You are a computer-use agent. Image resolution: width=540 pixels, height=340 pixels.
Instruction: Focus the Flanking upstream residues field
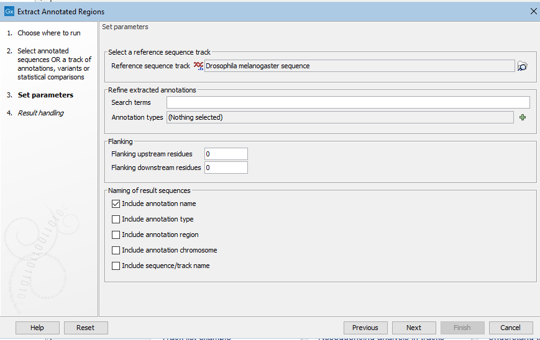[x=226, y=154]
